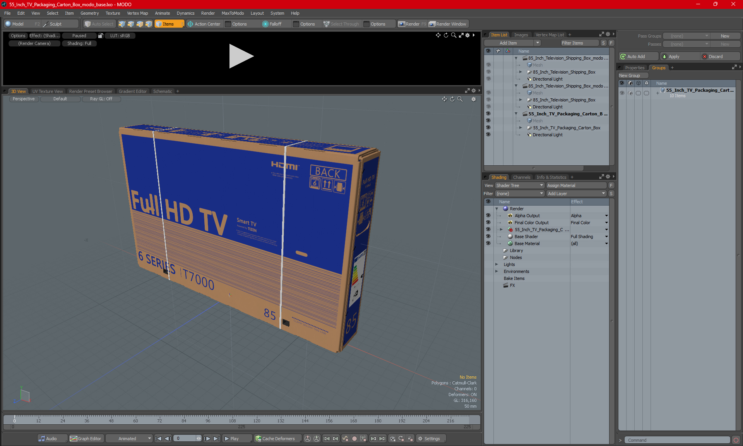Step back one frame
Image resolution: width=743 pixels, height=446 pixels.
[168, 439]
